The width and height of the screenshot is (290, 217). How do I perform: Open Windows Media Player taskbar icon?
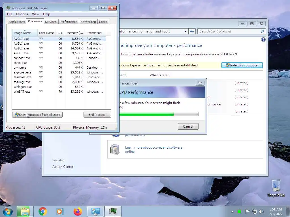[60, 211]
